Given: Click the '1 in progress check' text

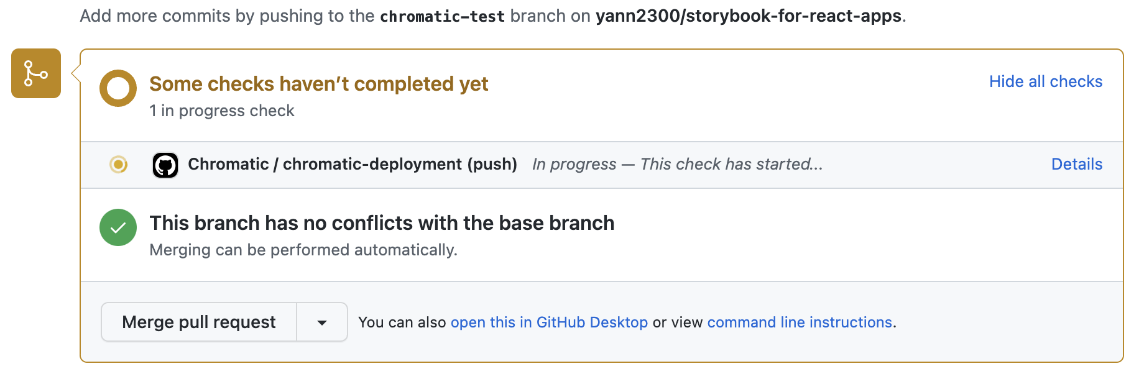Looking at the screenshot, I should click(x=222, y=111).
